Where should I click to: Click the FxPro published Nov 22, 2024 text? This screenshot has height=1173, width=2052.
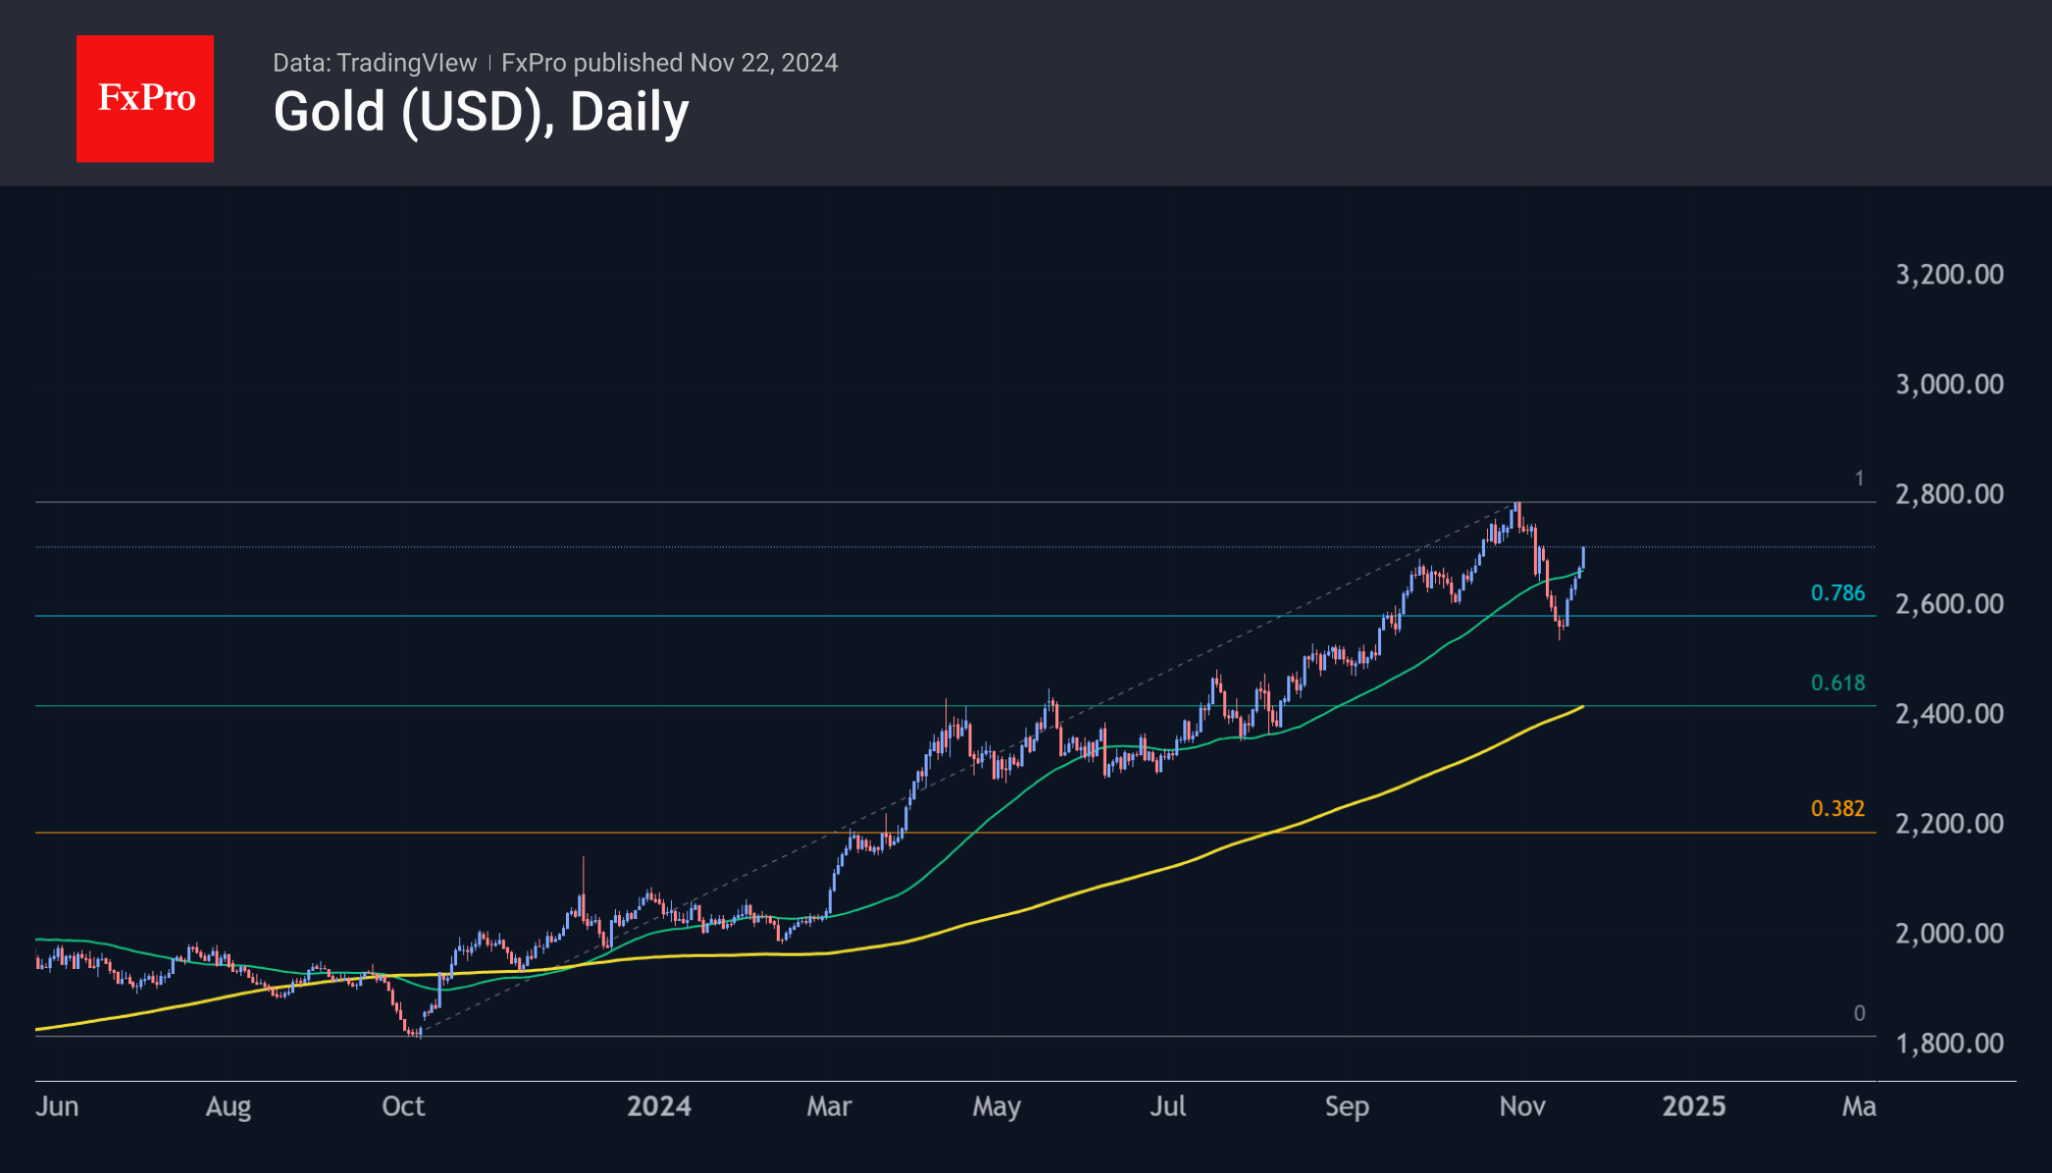coord(669,63)
